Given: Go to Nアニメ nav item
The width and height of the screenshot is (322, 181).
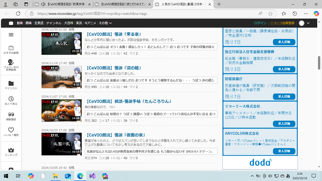Looking at the screenshot, I should tap(91, 23).
